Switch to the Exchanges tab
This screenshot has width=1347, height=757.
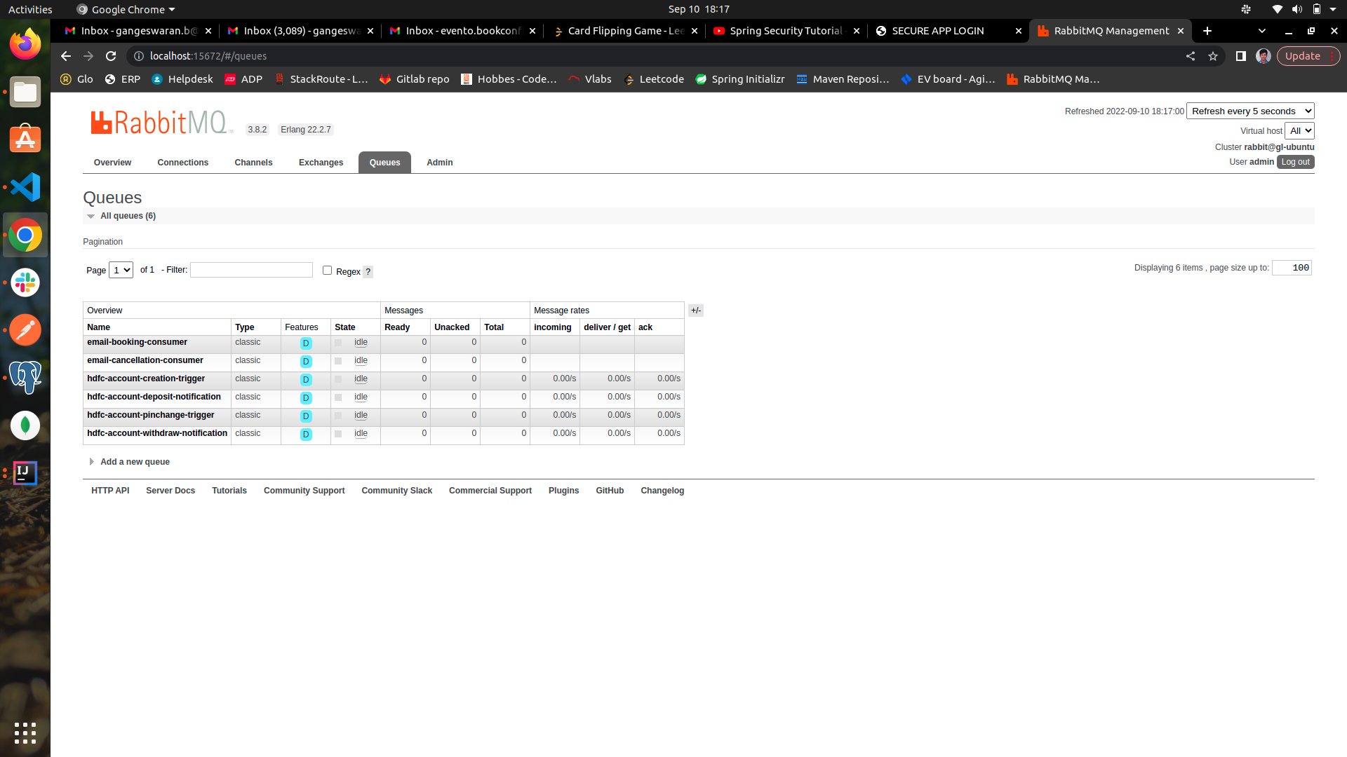(x=321, y=162)
